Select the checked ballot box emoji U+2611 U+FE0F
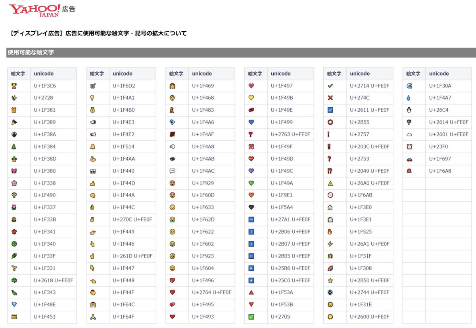This screenshot has height=328, width=476. click(330, 110)
